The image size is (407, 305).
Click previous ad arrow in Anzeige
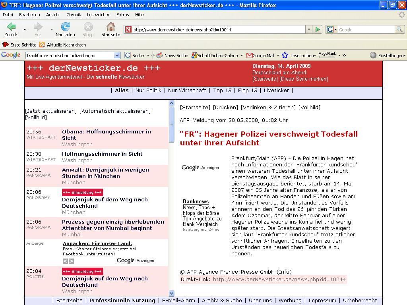(x=66, y=261)
